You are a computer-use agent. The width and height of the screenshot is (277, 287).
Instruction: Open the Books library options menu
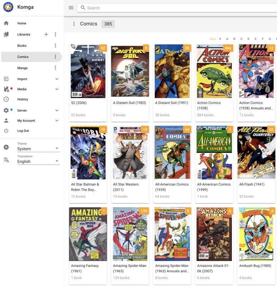pyautogui.click(x=55, y=46)
